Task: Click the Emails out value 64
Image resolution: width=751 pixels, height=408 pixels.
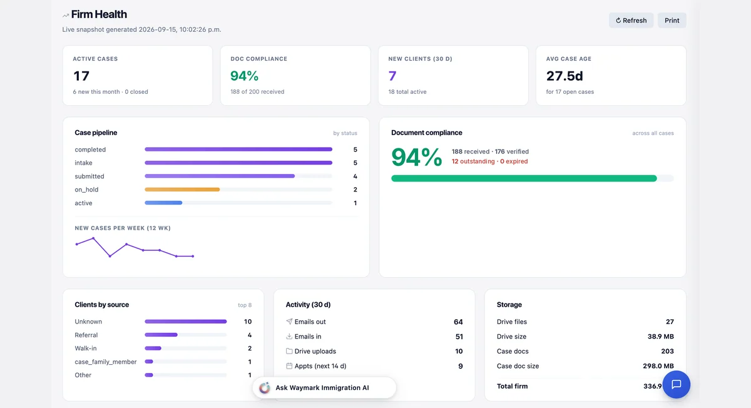Action: (x=458, y=322)
